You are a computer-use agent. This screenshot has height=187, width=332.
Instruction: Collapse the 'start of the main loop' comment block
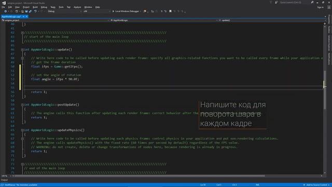click(x=22, y=33)
